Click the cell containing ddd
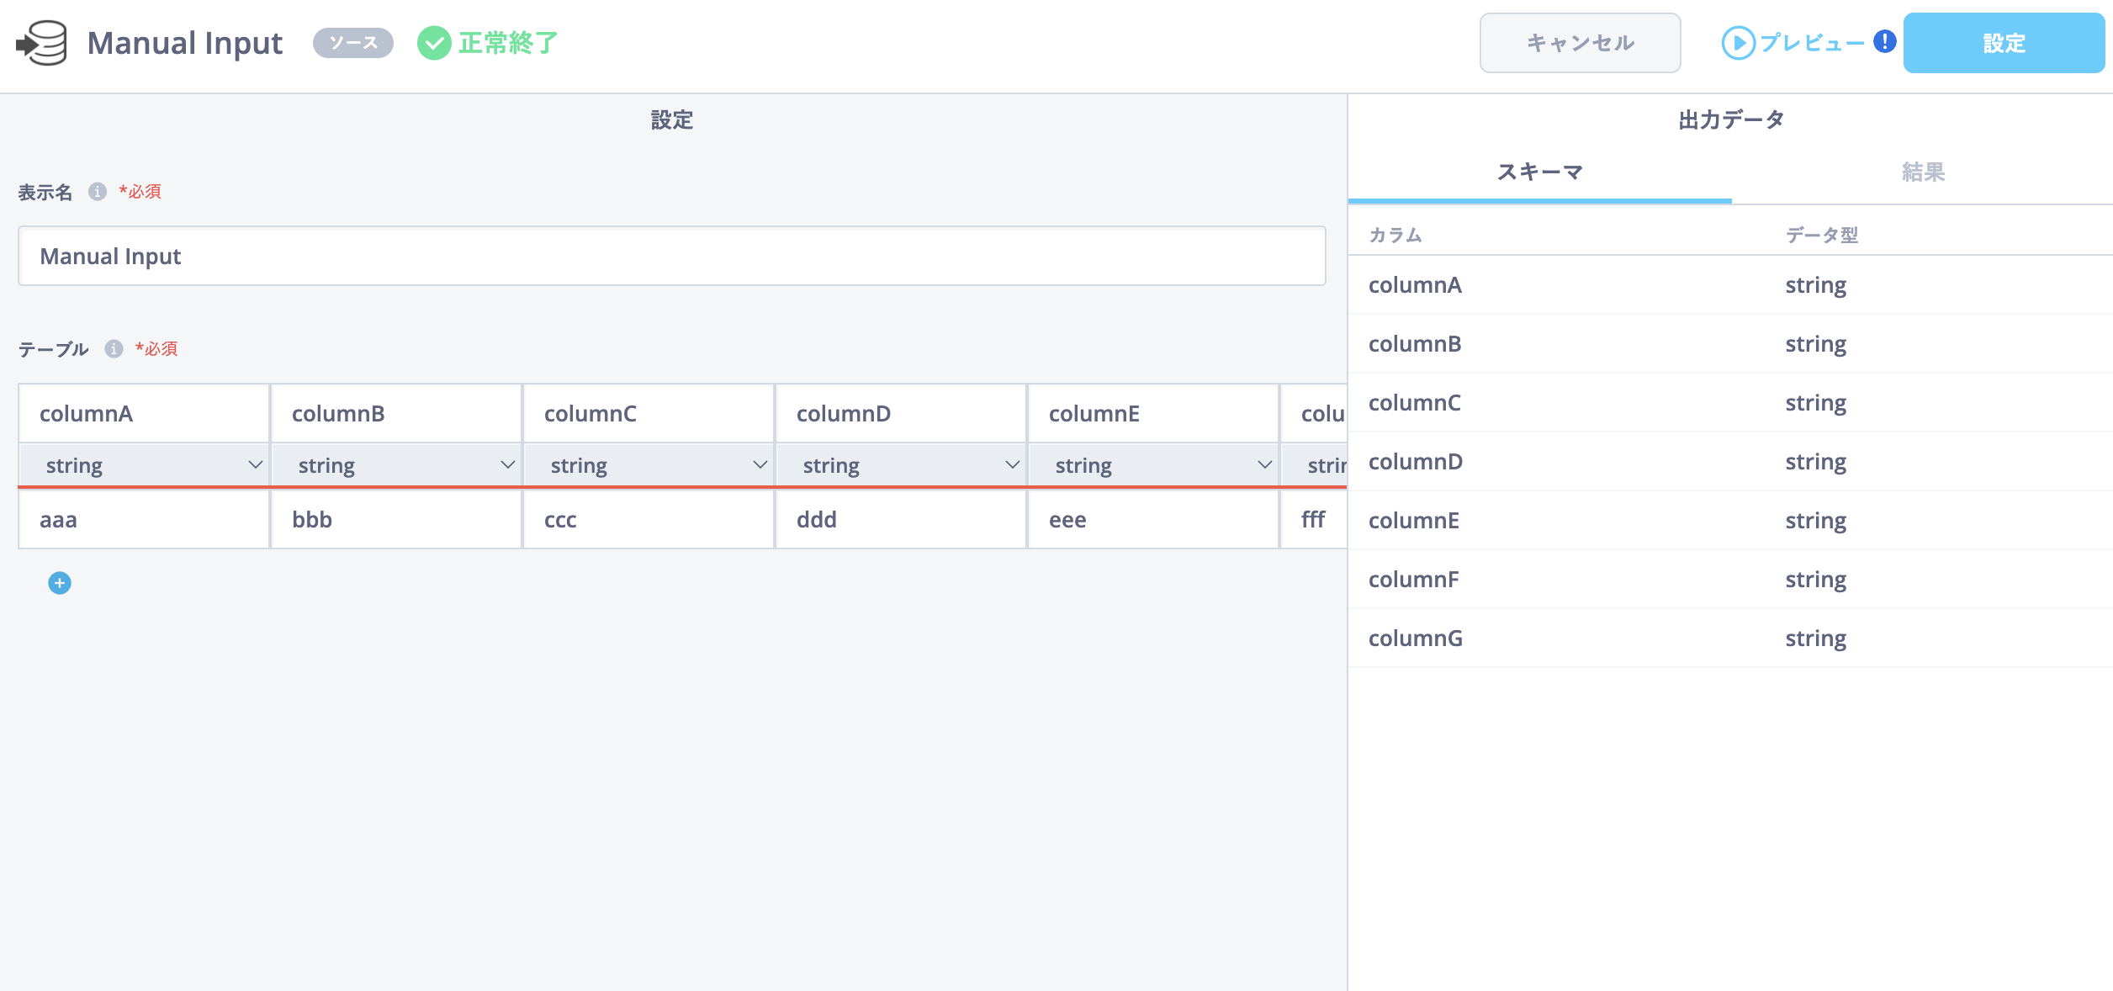The image size is (2113, 991). 901,520
